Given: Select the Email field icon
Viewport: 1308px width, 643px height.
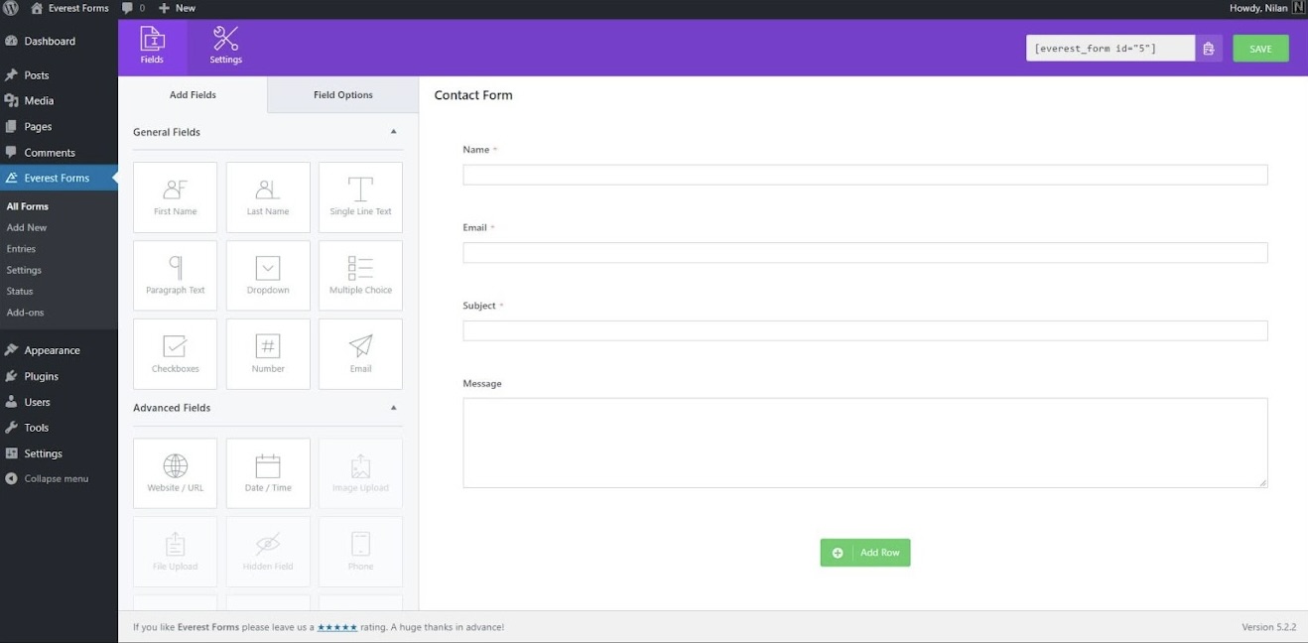Looking at the screenshot, I should coord(359,352).
